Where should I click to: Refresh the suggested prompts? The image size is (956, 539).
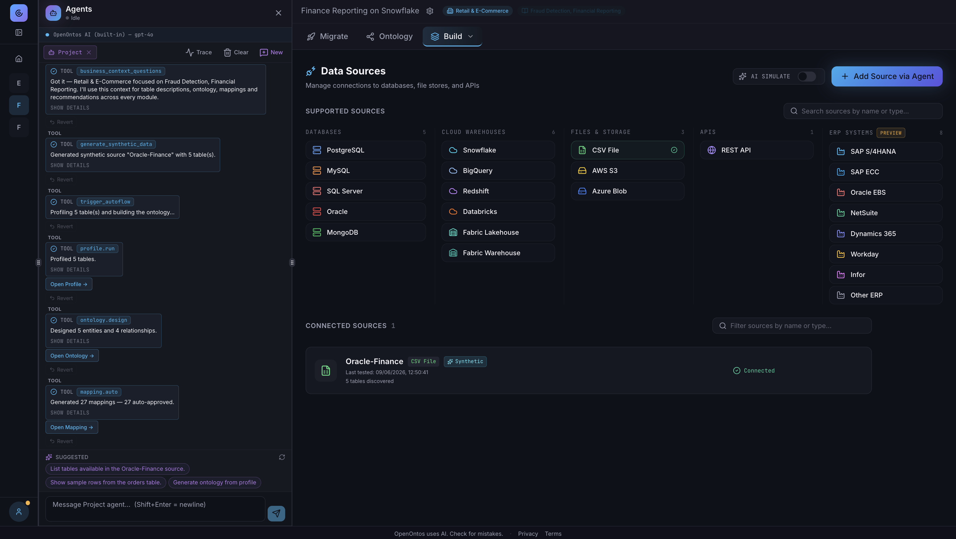coord(282,457)
